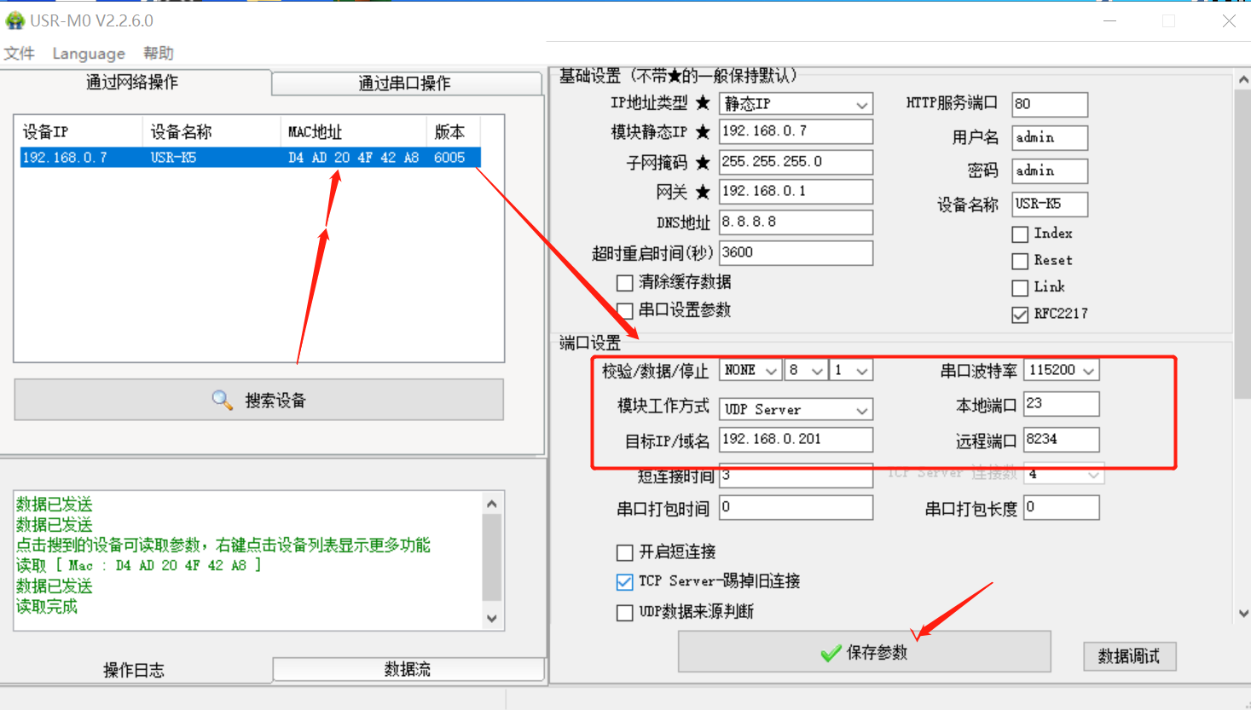Click the 数据调试 button
Viewport: 1251px width, 710px height.
point(1129,656)
